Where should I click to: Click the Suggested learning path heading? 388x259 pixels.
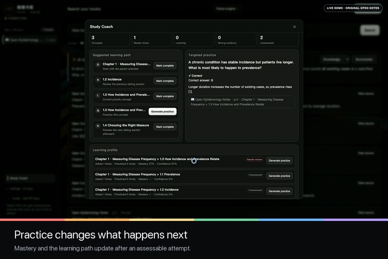(x=112, y=55)
